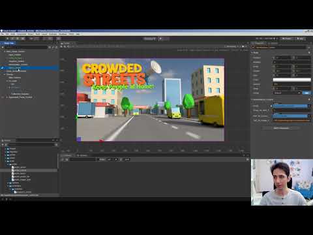Select the Rotate tool in the top toolbar
The height and width of the screenshot is (235, 313).
pos(12,39)
